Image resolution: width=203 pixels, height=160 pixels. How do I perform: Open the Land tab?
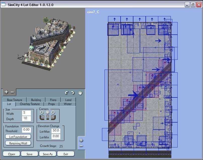click(x=68, y=100)
